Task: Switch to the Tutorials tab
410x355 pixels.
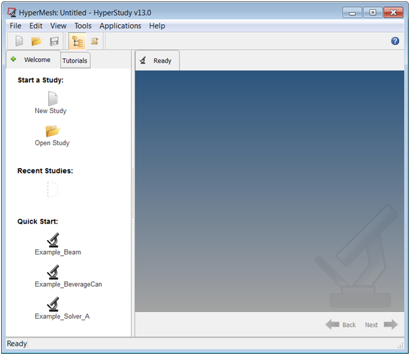Action: (x=75, y=61)
